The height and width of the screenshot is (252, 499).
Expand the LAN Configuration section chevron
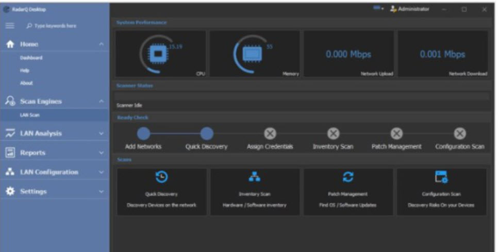(101, 172)
